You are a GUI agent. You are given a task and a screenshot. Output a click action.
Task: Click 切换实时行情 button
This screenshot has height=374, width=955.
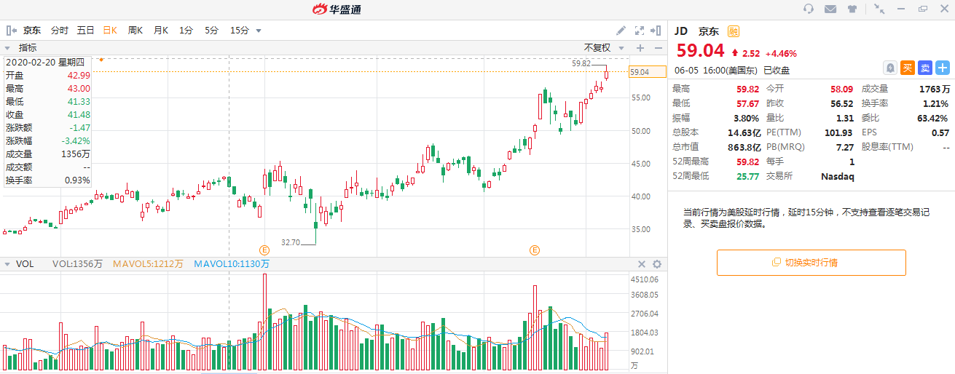pyautogui.click(x=811, y=263)
